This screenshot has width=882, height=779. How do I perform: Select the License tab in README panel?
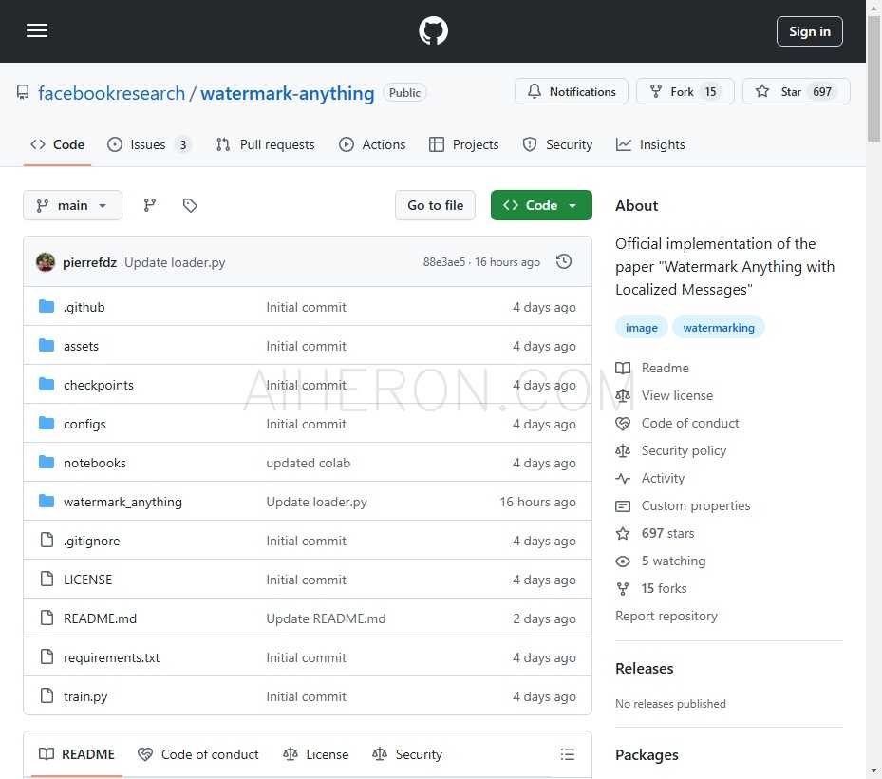click(x=316, y=754)
